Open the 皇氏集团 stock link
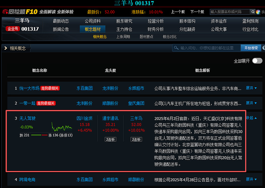 (x=136, y=103)
